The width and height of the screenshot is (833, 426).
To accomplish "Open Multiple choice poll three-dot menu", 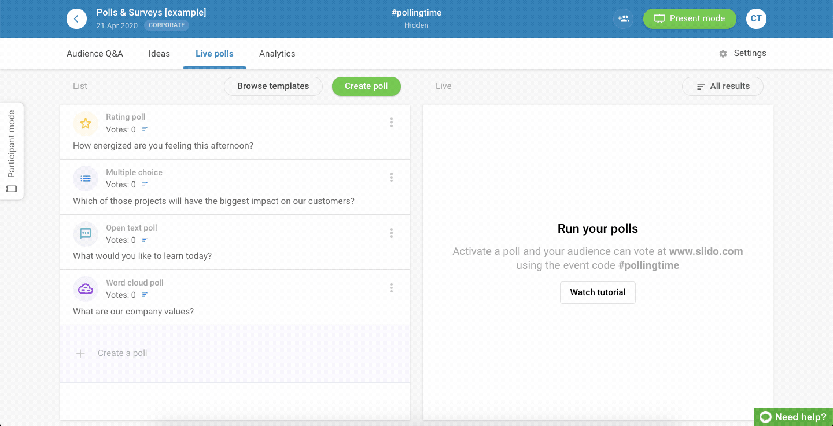I will [x=392, y=177].
